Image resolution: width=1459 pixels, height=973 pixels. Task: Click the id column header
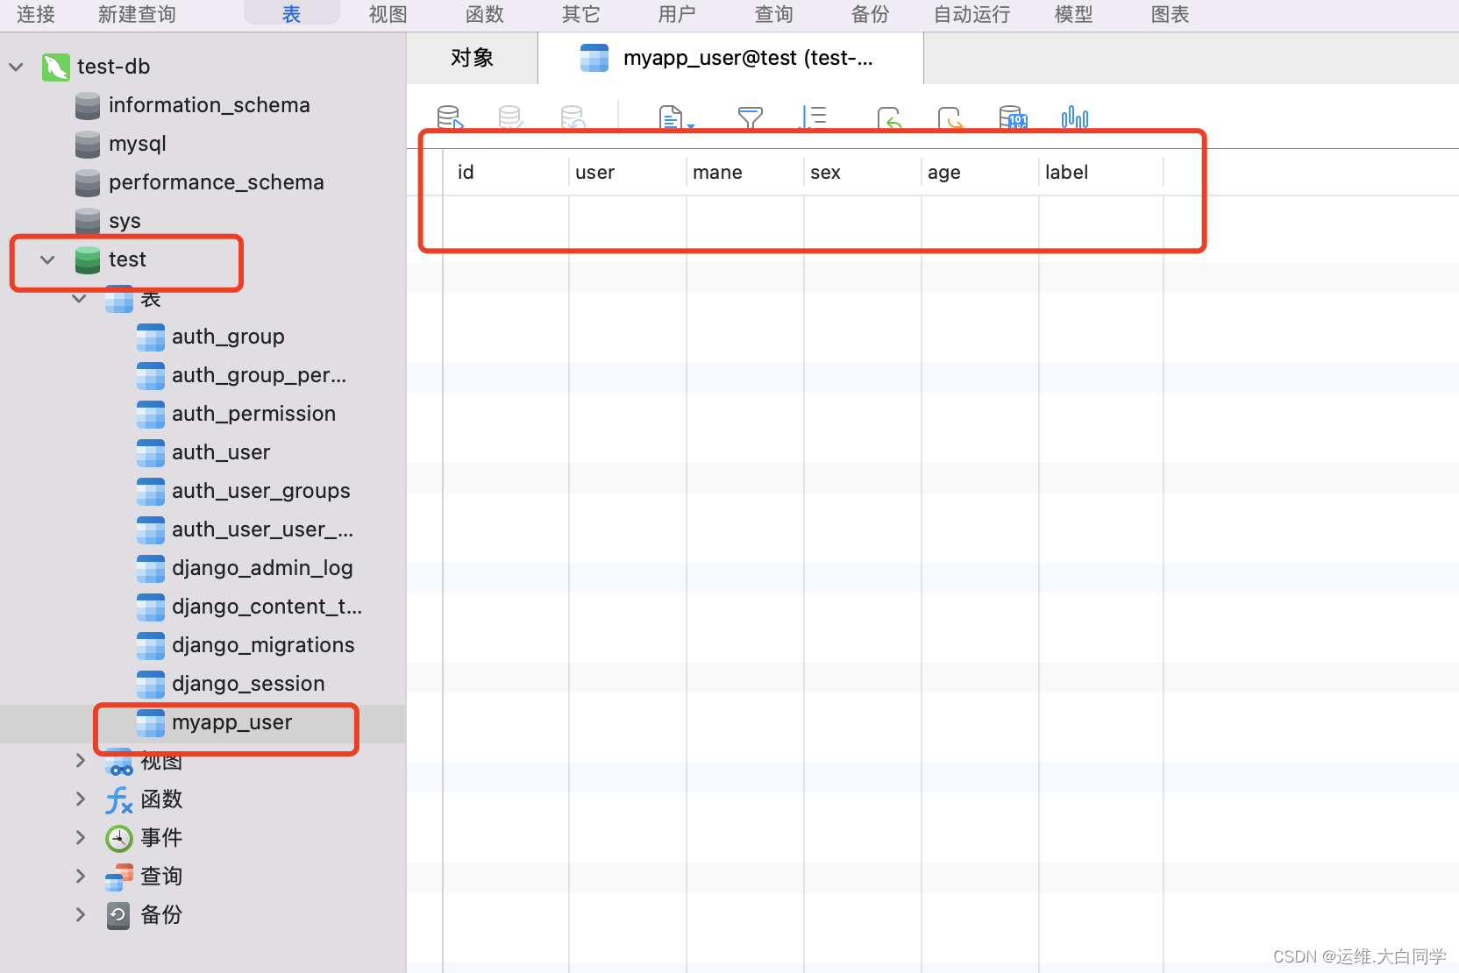tap(506, 173)
